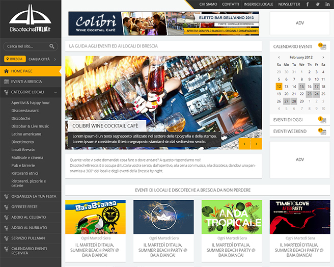
Task: Open the Twitter social icon
Action: 318,4
